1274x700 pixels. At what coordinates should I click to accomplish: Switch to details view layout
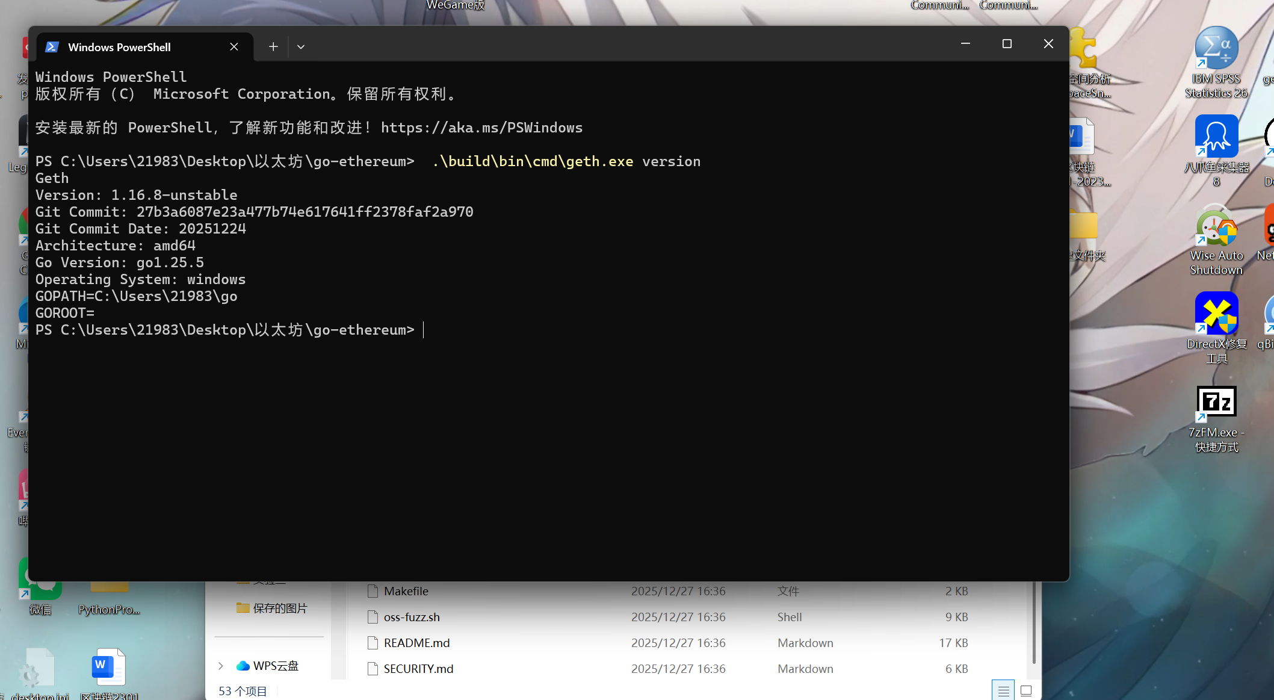coord(1003,691)
